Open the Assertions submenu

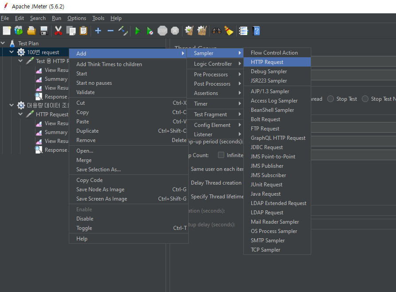click(215, 93)
